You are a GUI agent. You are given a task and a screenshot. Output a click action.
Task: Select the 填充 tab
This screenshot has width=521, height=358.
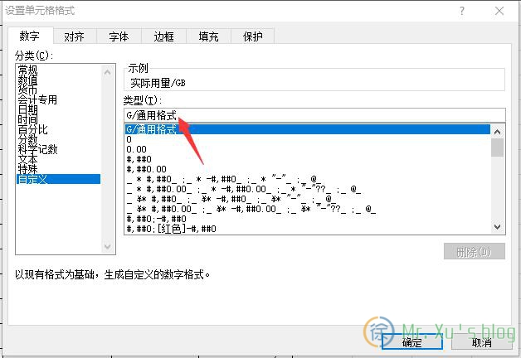pyautogui.click(x=208, y=36)
